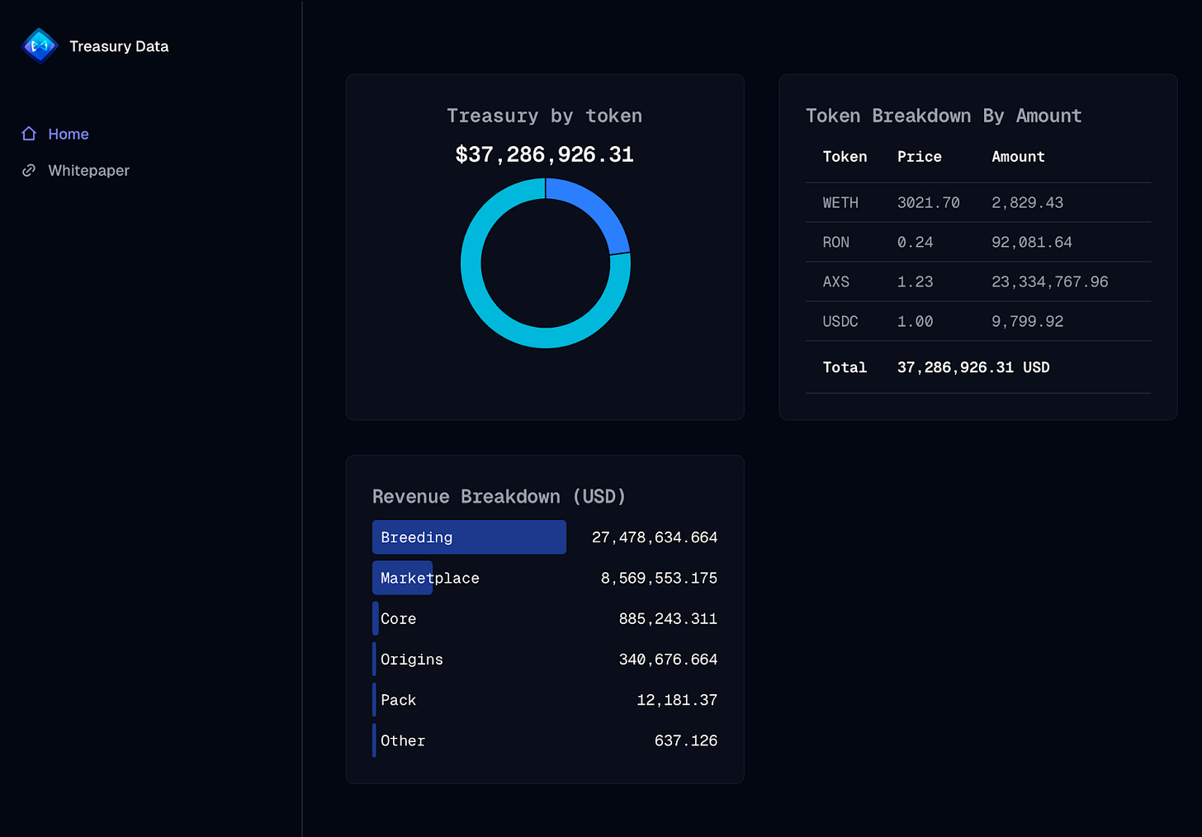1202x837 pixels.
Task: Click the Breeding revenue bar
Action: (x=469, y=537)
